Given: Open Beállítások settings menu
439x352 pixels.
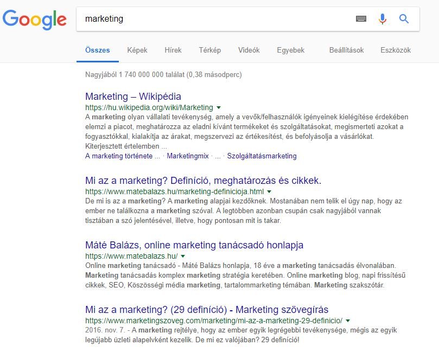Looking at the screenshot, I should coord(348,50).
